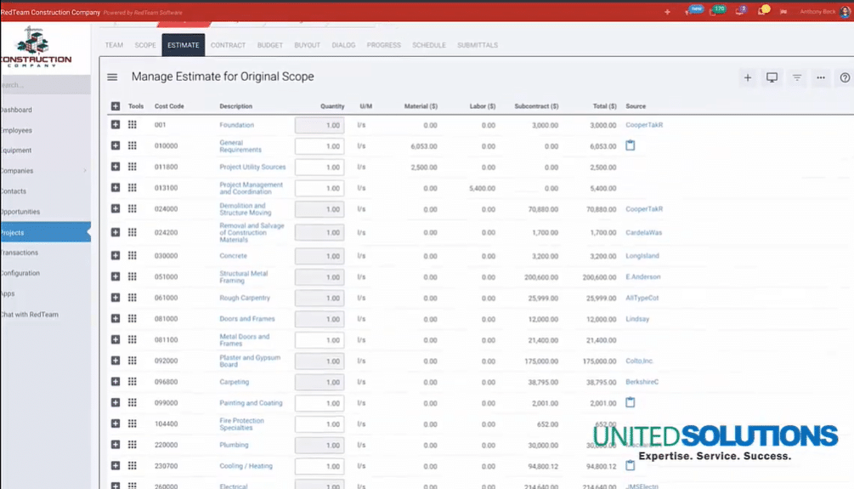
Task: Open Chat with RedTeam in sidebar
Action: [x=30, y=314]
